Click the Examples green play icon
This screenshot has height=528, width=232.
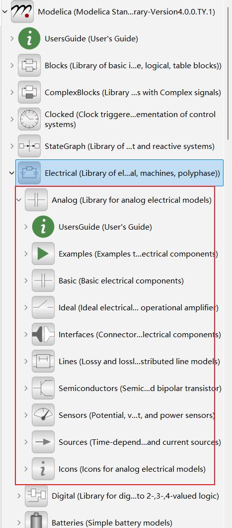click(43, 254)
